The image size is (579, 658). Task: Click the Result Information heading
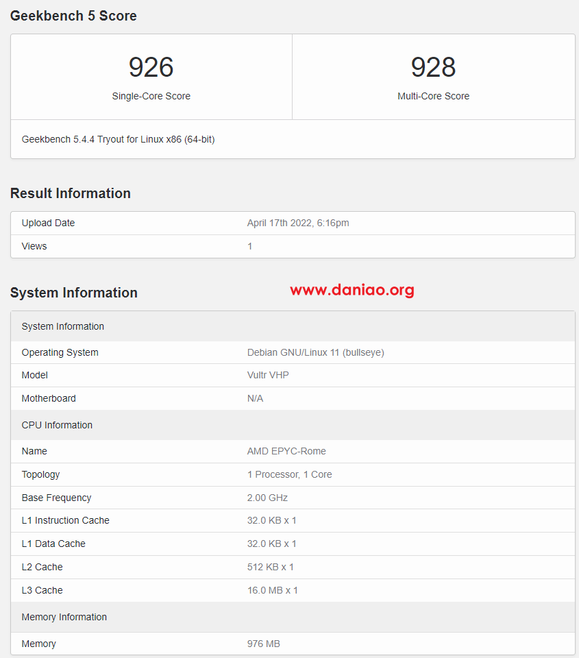(71, 193)
